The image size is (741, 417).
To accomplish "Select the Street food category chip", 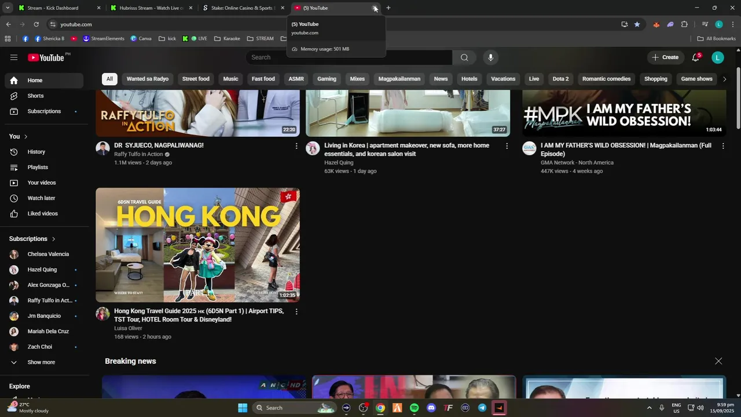I will pyautogui.click(x=196, y=79).
